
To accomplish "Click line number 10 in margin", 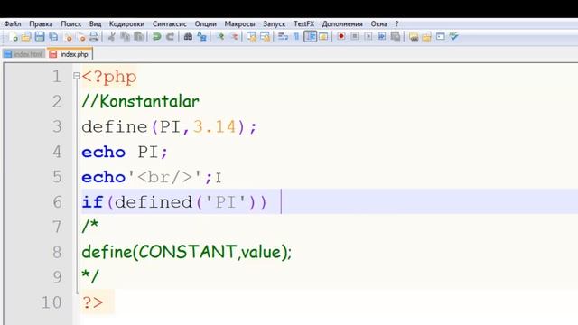I will pyautogui.click(x=51, y=302).
